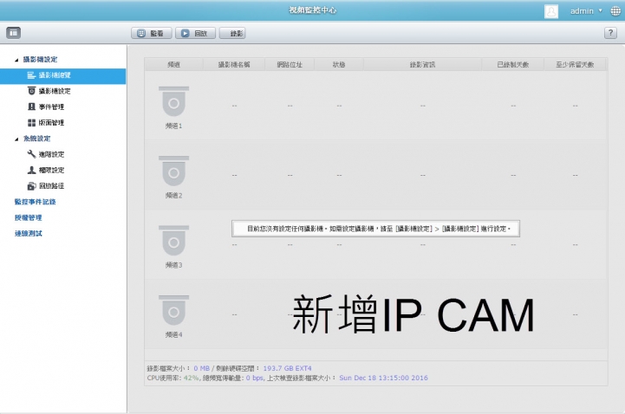The height and width of the screenshot is (414, 625).
Task: Open 回放路徑 in the sidebar
Action: coord(46,186)
